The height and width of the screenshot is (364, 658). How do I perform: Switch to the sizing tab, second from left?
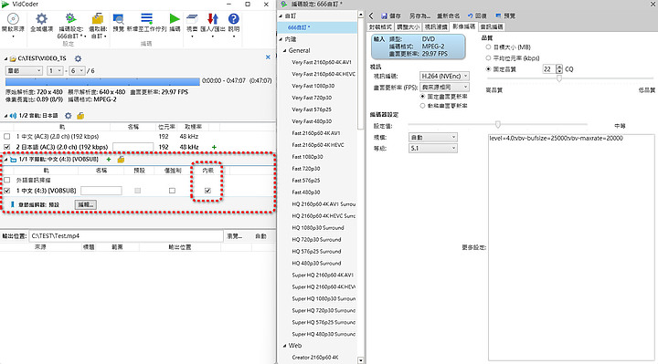(408, 26)
